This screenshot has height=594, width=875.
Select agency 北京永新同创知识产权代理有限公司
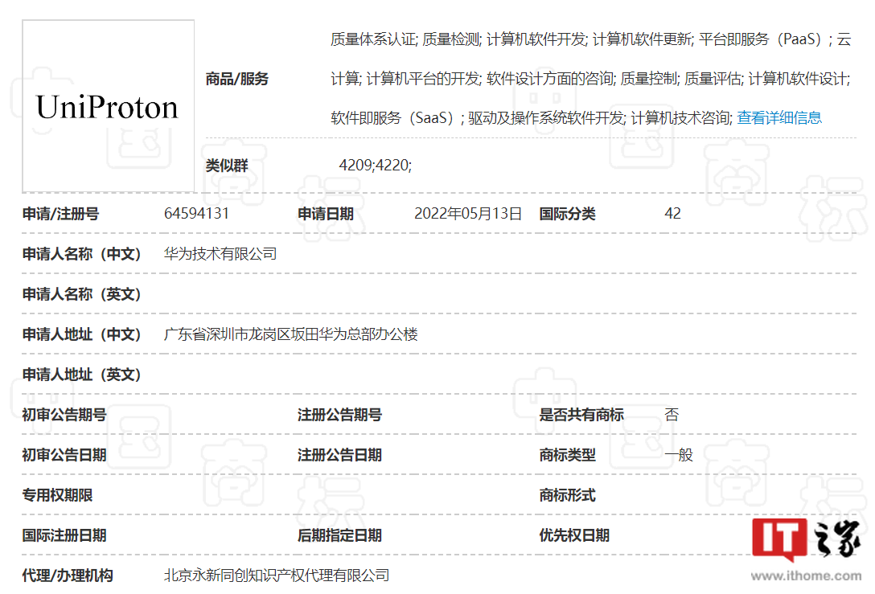tap(276, 575)
